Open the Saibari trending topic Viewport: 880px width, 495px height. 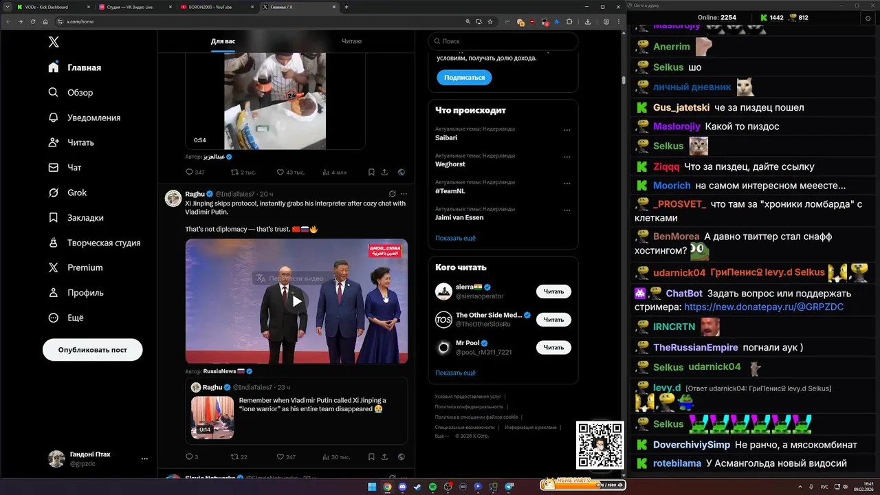click(x=446, y=137)
